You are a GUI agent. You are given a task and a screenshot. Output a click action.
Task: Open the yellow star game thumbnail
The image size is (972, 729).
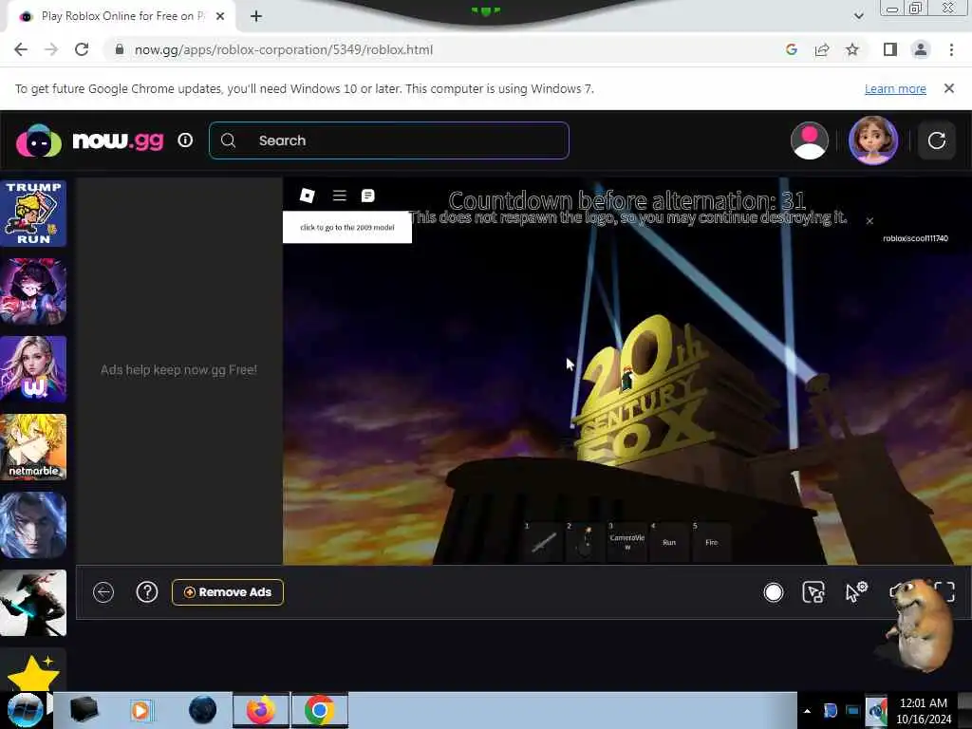click(33, 671)
